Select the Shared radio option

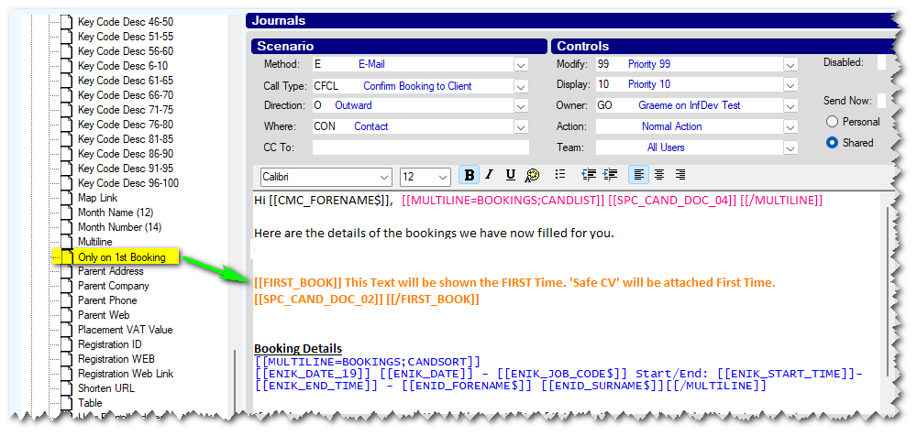(x=833, y=143)
